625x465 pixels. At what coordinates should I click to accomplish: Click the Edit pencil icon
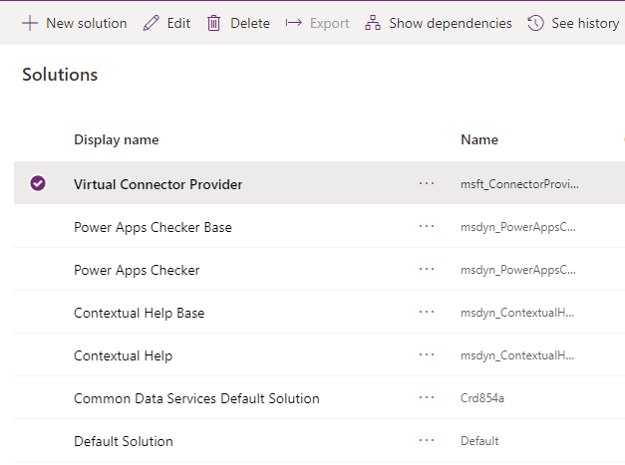tap(152, 23)
